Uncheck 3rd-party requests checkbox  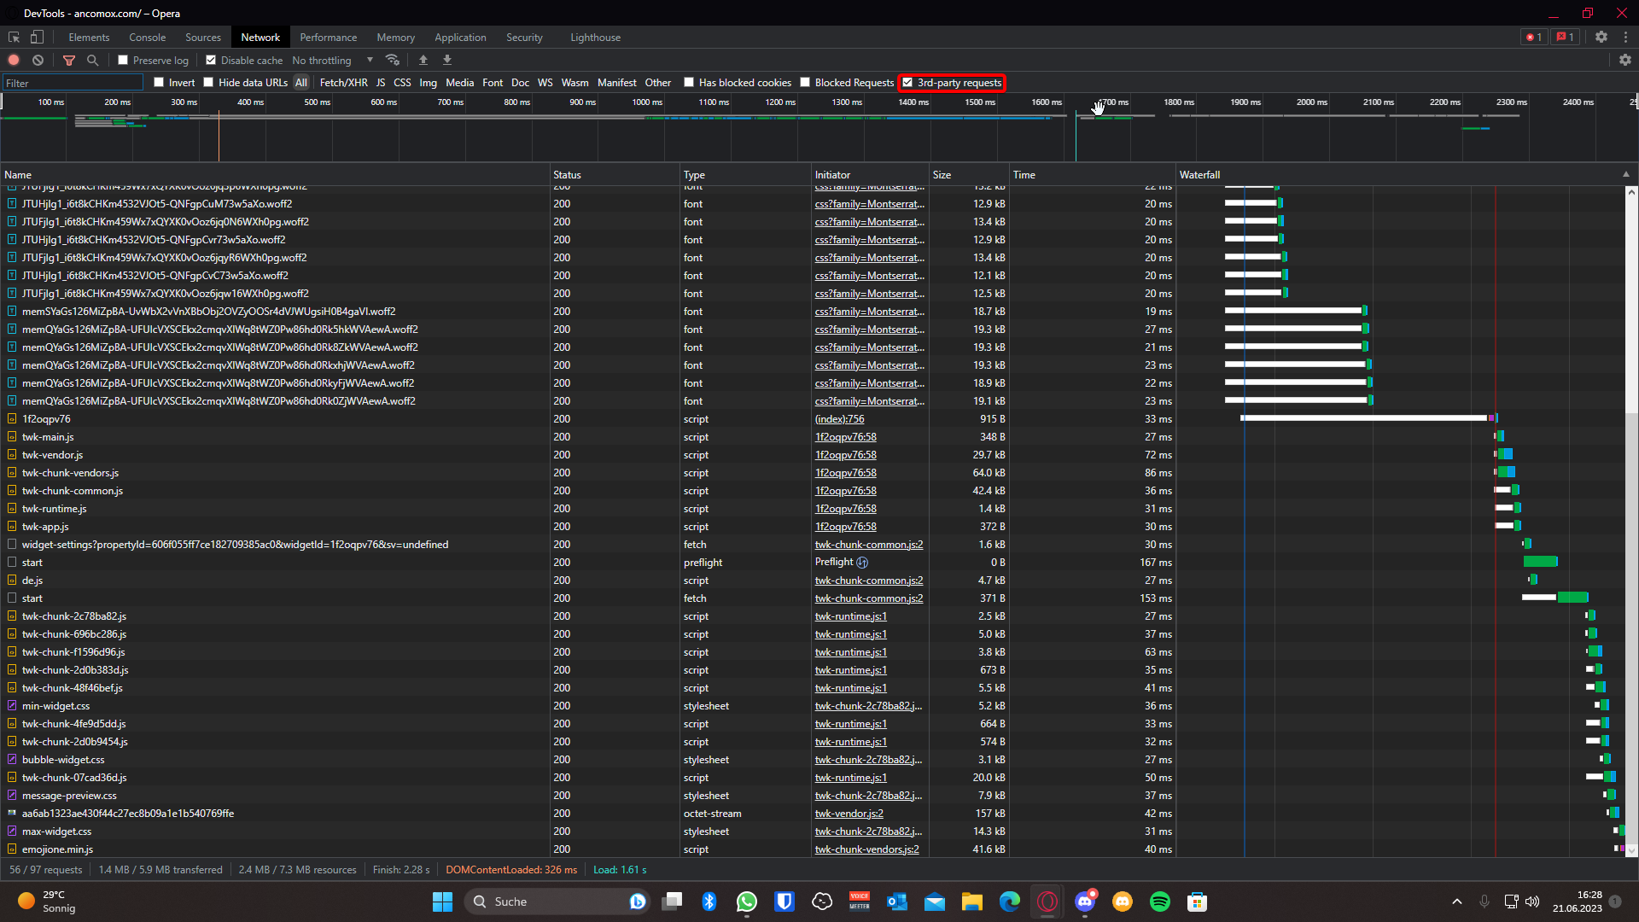click(908, 83)
